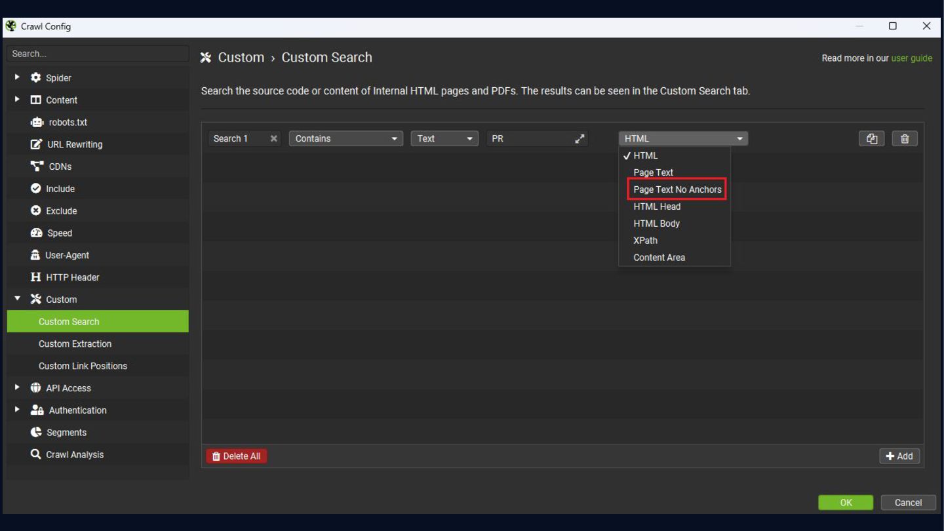This screenshot has width=944, height=531.
Task: Open the user guide link
Action: tap(911, 58)
